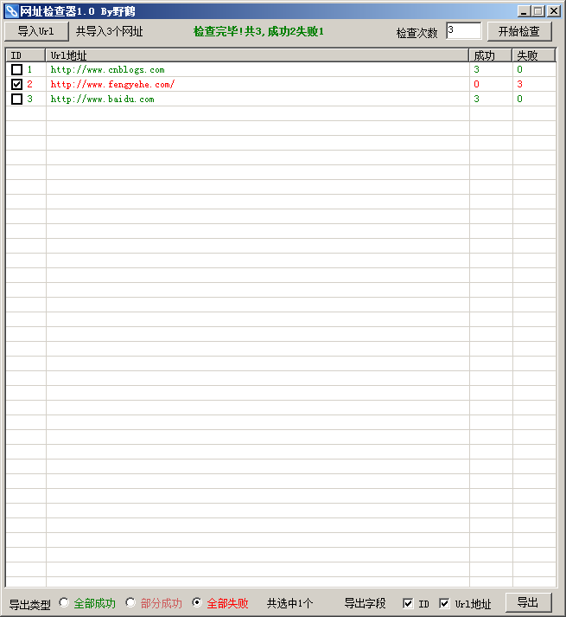The width and height of the screenshot is (566, 617).
Task: Click the failure count 3 for fengyehe
Action: (519, 84)
